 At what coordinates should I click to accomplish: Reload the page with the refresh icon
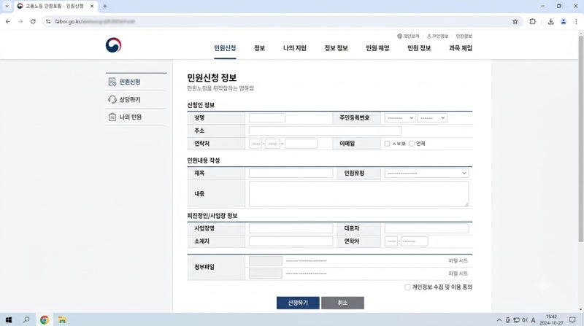33,22
